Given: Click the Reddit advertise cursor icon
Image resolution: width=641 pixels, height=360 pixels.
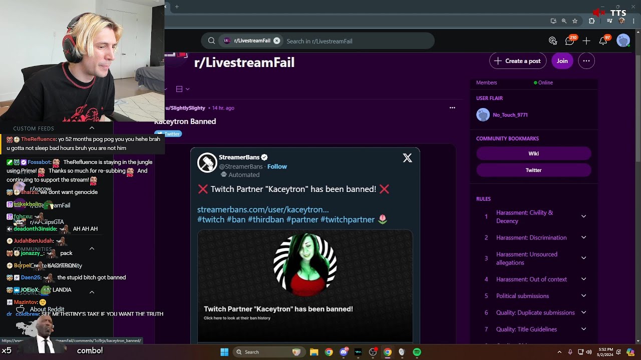Looking at the screenshot, I should pos(553,41).
